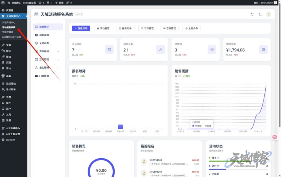Open the 功能说明 section
Image resolution: width=281 pixels, height=177 pixels.
pos(48,35)
